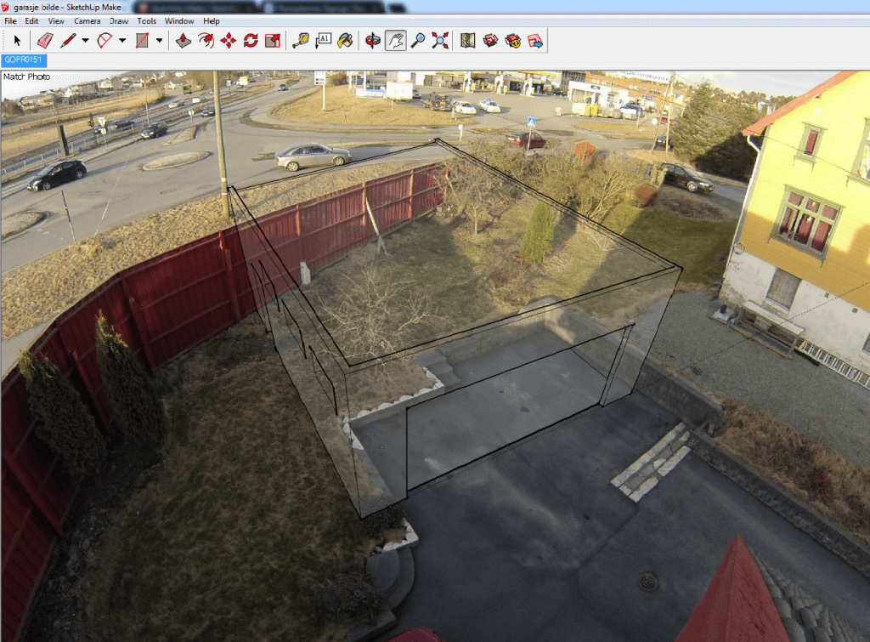Open the Camera menu
This screenshot has height=642, width=870.
point(87,20)
